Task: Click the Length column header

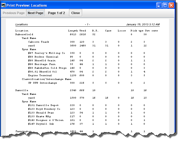Action: tap(73, 31)
